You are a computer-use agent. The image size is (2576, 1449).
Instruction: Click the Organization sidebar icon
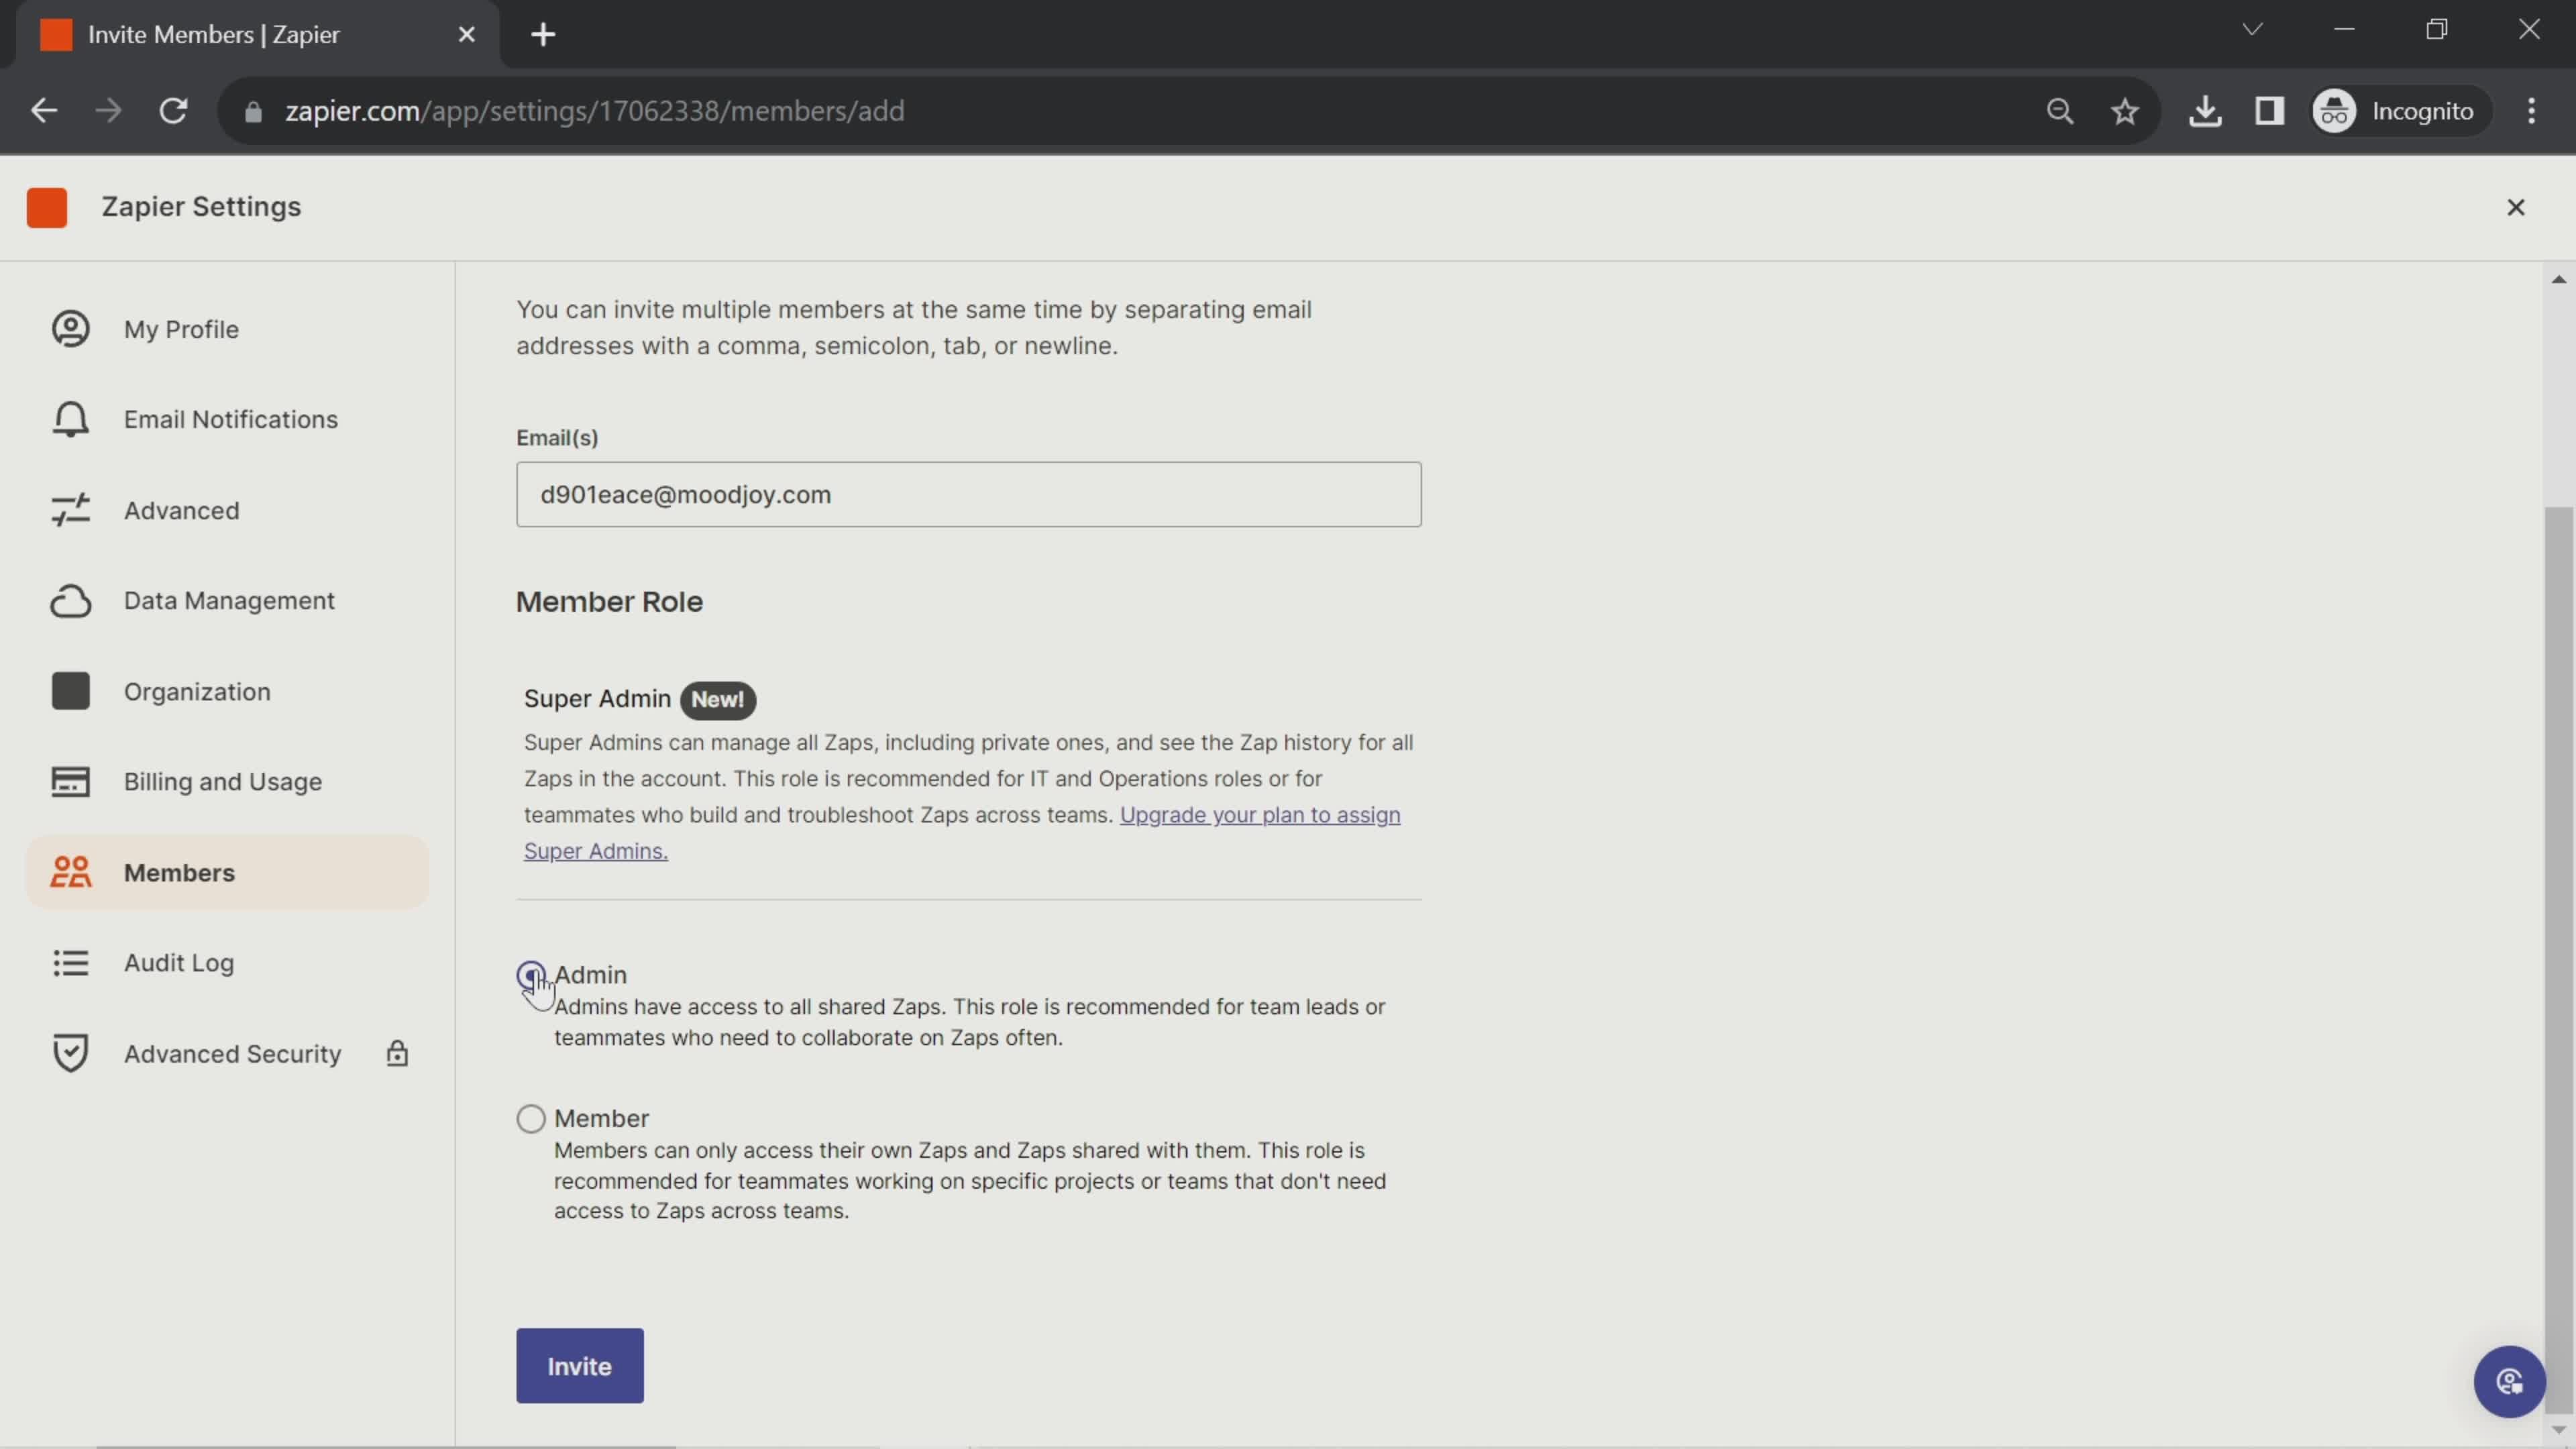coord(70,692)
